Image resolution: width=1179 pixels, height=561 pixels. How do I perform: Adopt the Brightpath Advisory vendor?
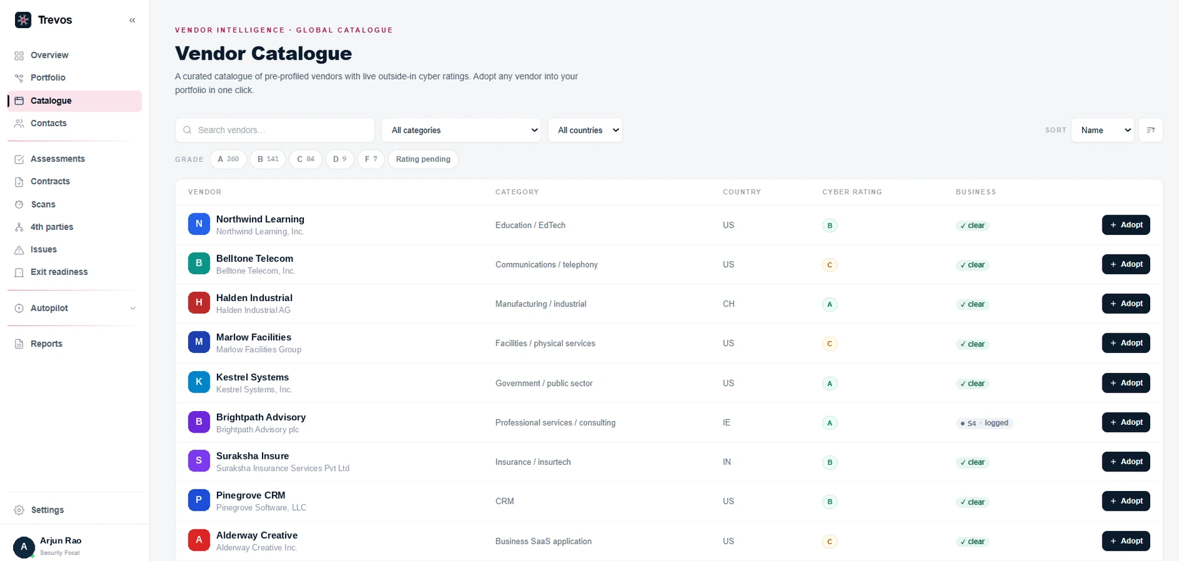1126,422
